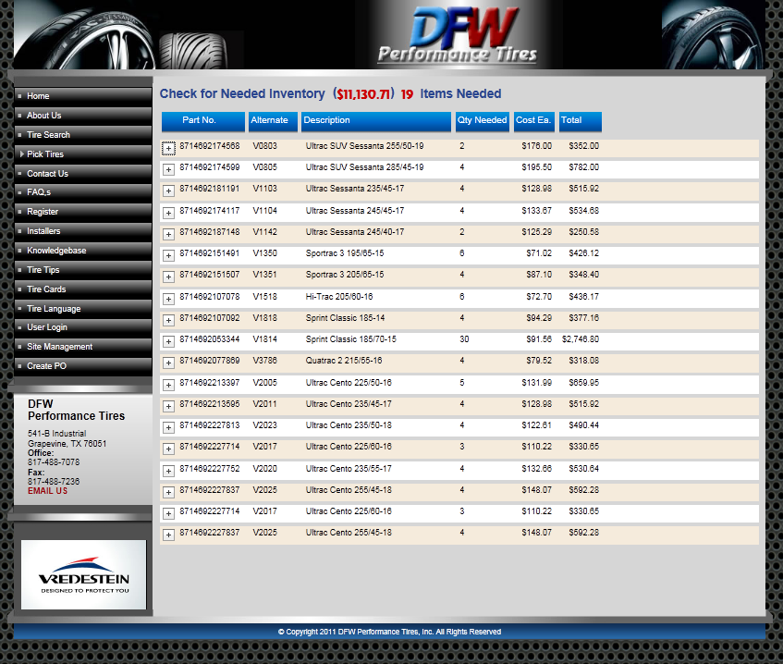Expand the Quatrac 2 215/55-16 row
This screenshot has width=783, height=664.
(x=168, y=363)
